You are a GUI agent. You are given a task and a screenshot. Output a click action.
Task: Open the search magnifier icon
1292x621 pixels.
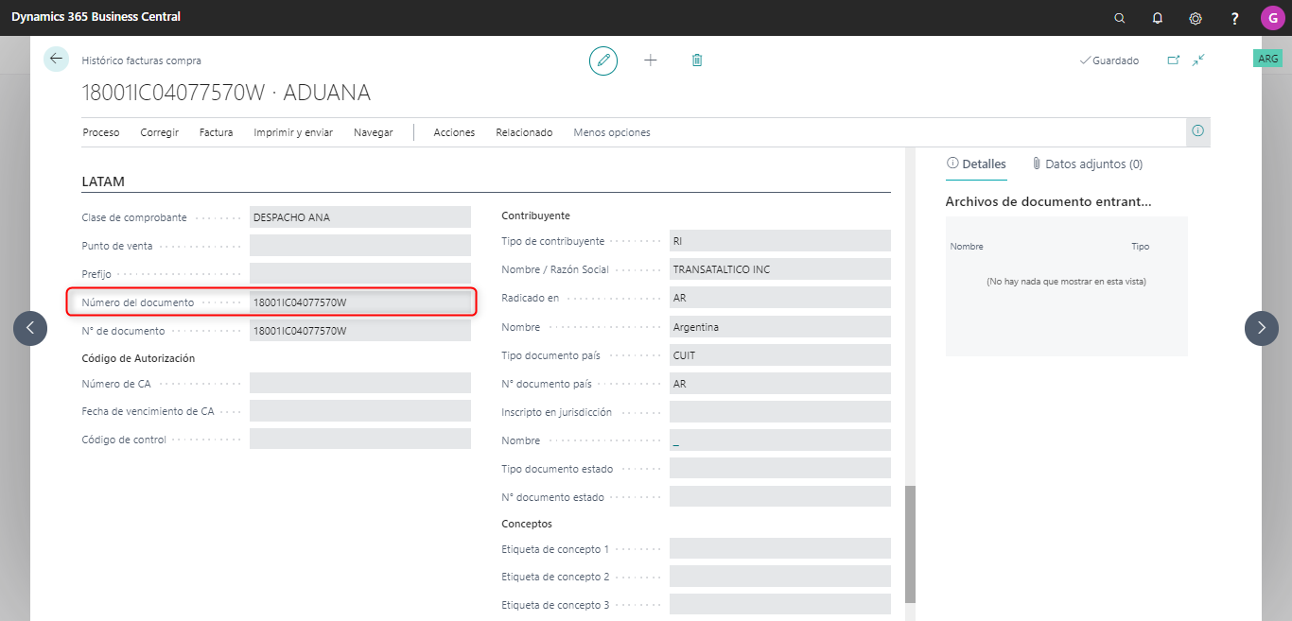(1120, 18)
